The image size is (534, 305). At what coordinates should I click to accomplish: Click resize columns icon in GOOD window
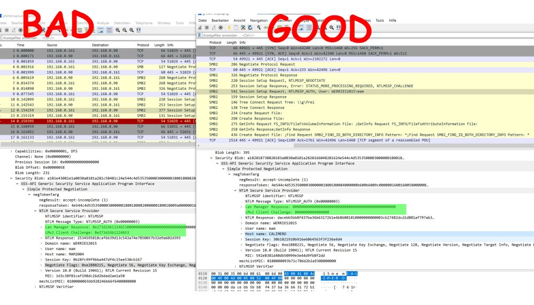coord(339,27)
